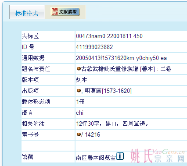The width and height of the screenshot is (187, 166).
Task: Click the 载体形态项 value 1冊
Action: tap(80, 102)
